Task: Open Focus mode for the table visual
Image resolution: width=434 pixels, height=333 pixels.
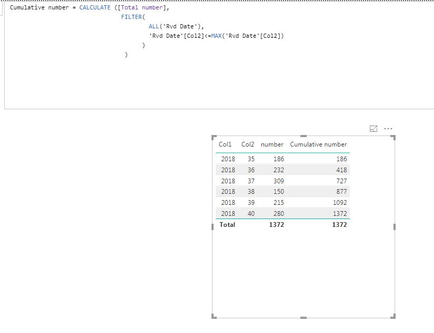Action: click(374, 129)
